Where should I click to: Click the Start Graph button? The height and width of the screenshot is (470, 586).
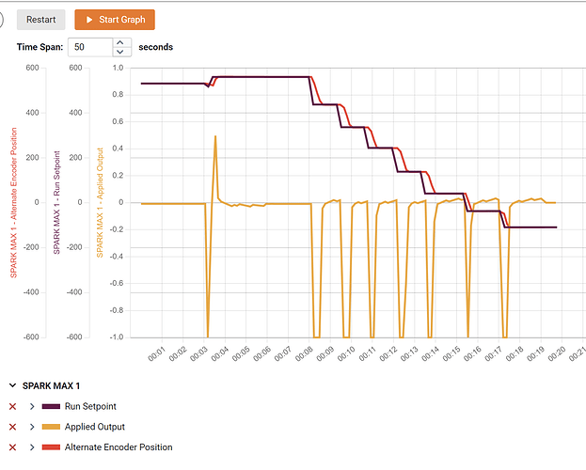click(x=115, y=20)
